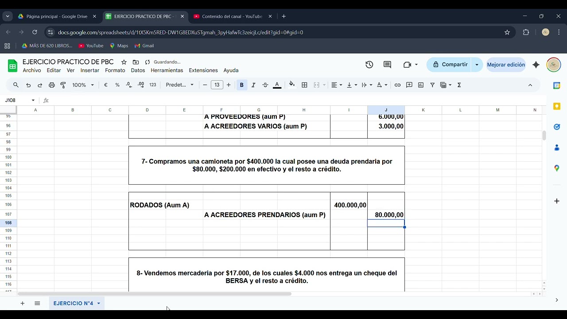Open the YouTube bookmark
The height and width of the screenshot is (319, 567).
pos(91,46)
